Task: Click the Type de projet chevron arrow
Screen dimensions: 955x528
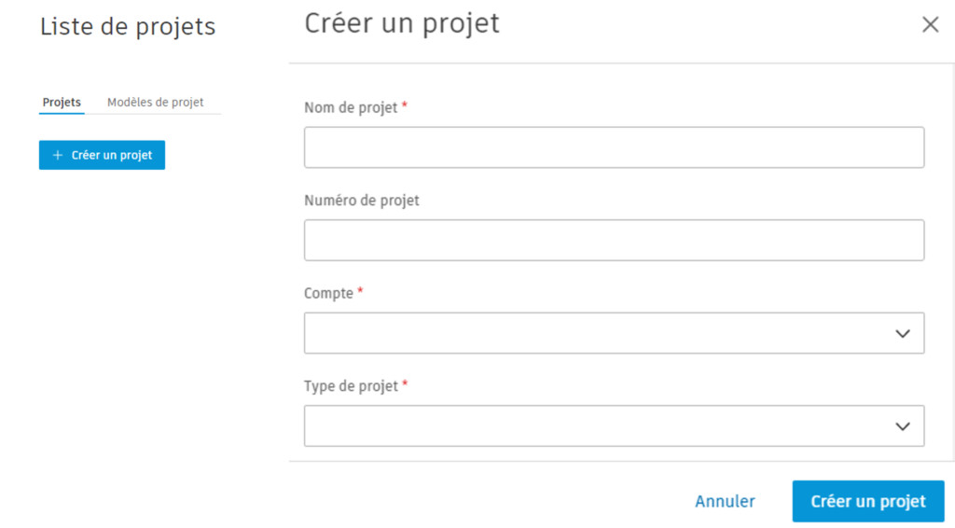Action: (902, 426)
